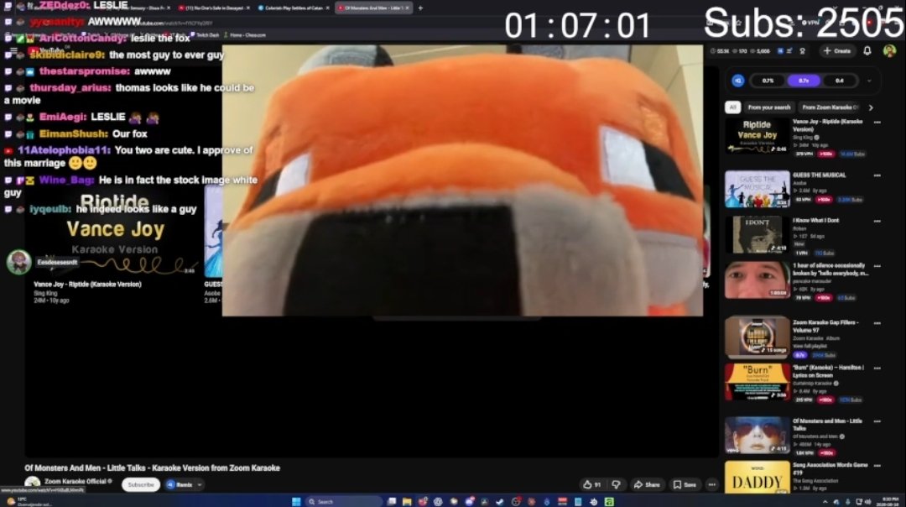Dislike the video with thumbs down
The width and height of the screenshot is (906, 507).
(x=616, y=484)
